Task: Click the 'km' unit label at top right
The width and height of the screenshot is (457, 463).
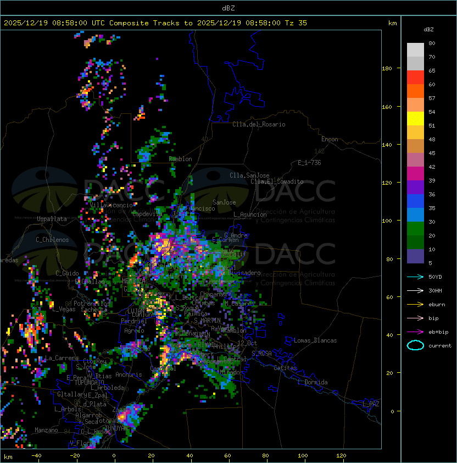Action: pyautogui.click(x=392, y=23)
